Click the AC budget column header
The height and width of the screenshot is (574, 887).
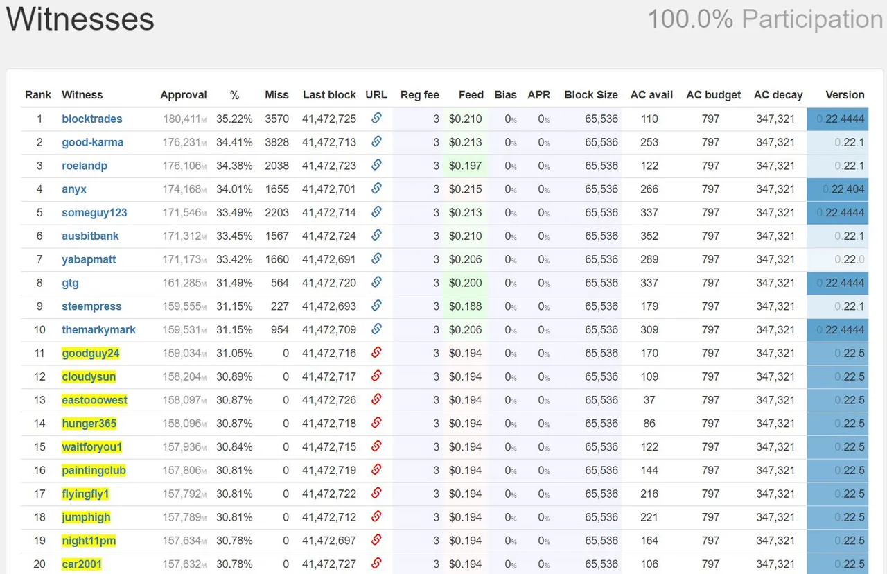pos(714,95)
